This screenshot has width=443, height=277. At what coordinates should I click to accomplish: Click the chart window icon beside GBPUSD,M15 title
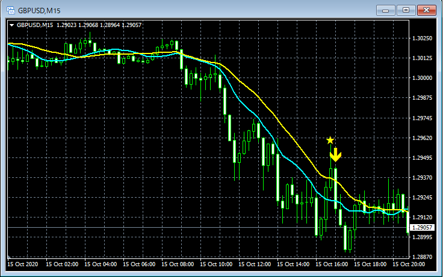(x=11, y=11)
